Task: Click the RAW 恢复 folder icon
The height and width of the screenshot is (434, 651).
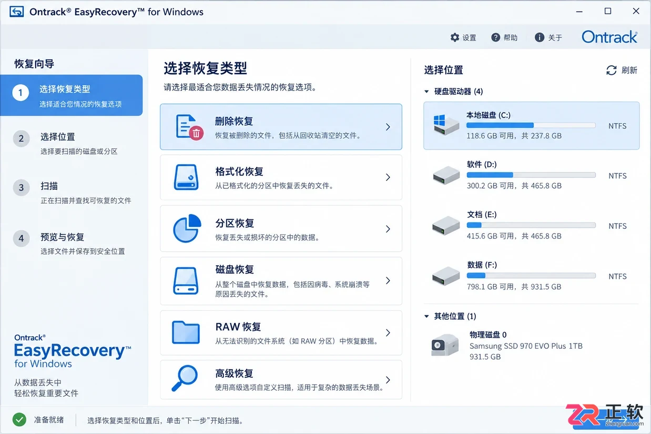Action: [186, 332]
